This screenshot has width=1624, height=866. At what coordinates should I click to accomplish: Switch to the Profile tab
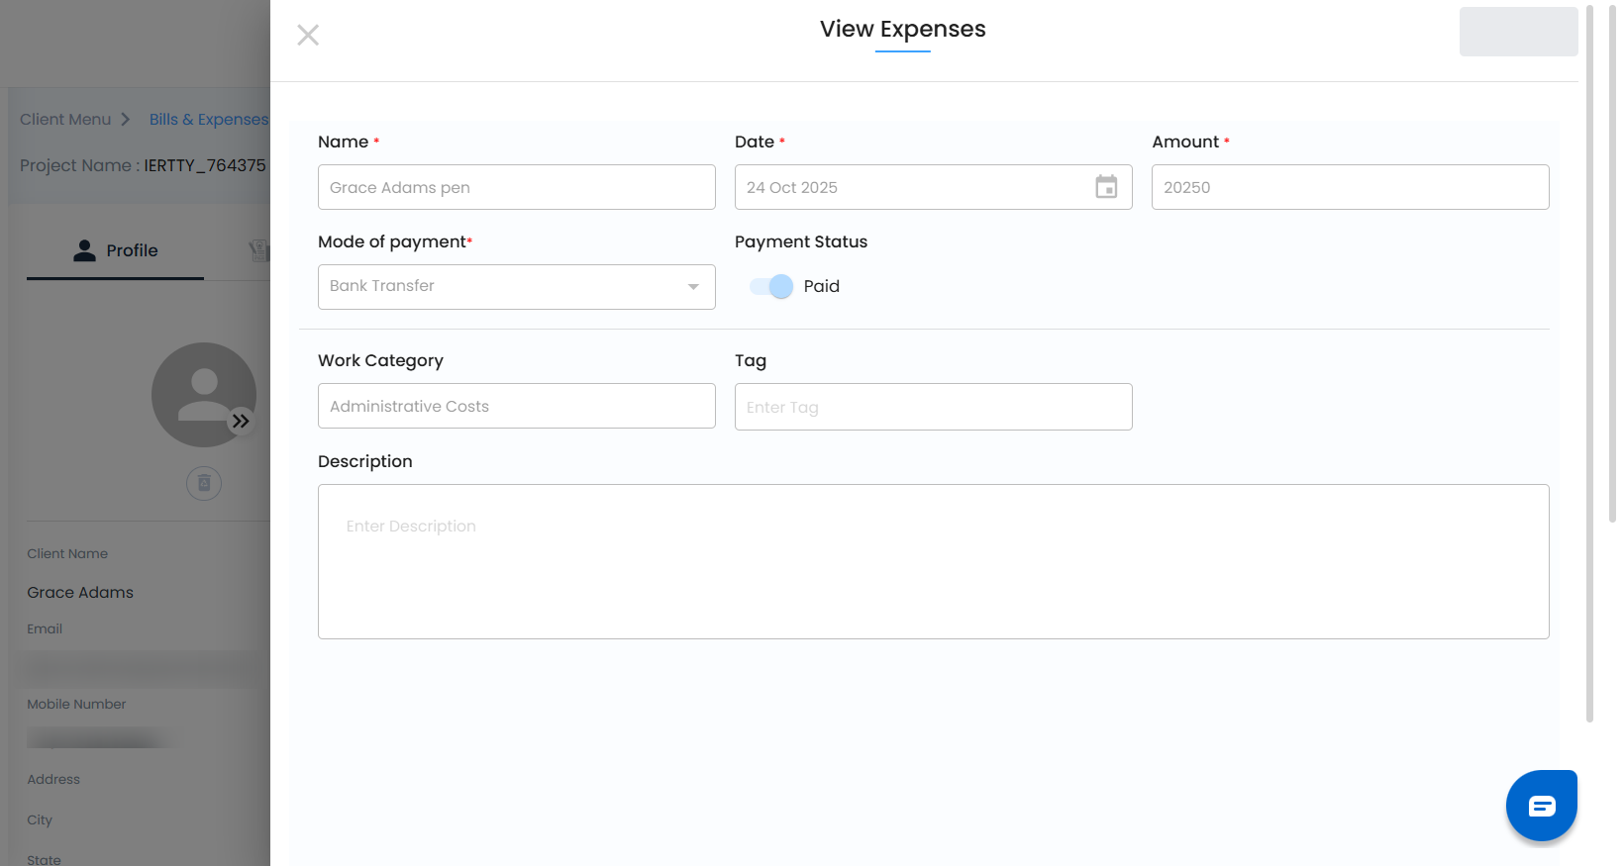115,251
